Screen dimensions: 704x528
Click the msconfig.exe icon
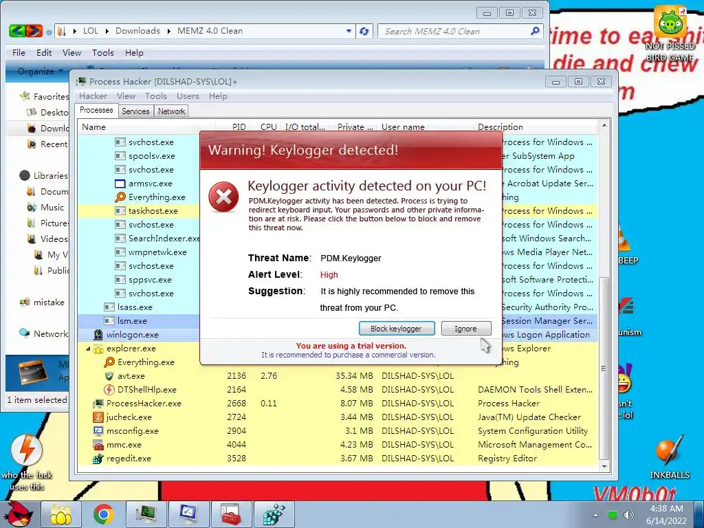point(98,430)
